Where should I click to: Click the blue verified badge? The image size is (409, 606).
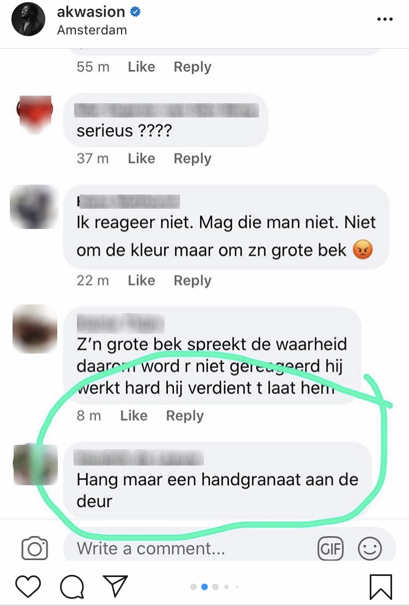[135, 12]
